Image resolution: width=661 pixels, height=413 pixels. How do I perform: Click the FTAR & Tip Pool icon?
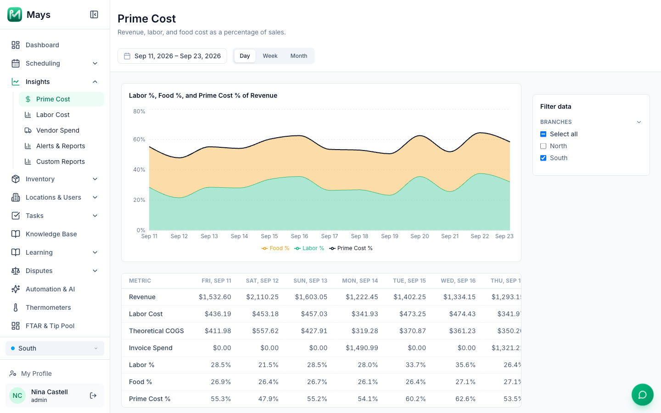[x=16, y=326]
